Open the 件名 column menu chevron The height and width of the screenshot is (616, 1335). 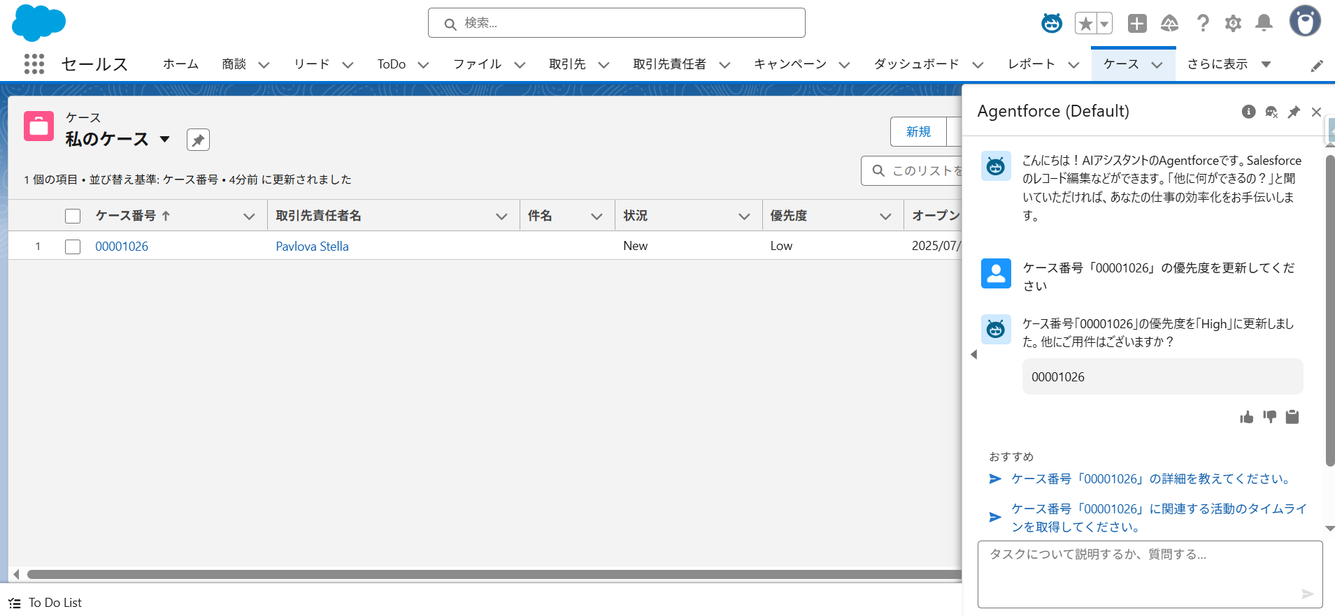click(x=597, y=217)
